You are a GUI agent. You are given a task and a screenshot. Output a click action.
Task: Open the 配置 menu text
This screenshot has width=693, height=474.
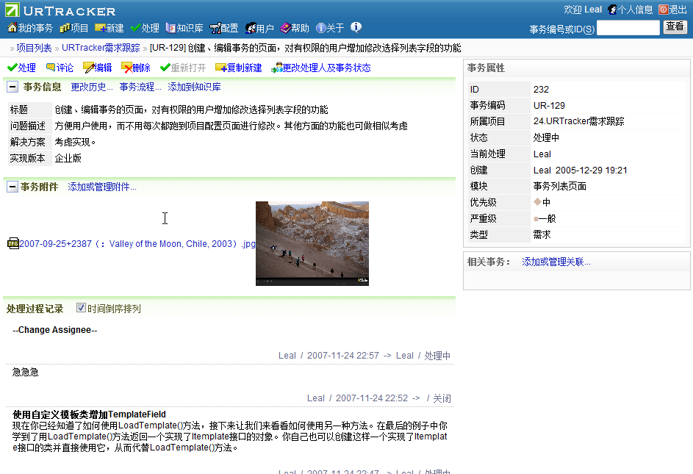tap(230, 29)
